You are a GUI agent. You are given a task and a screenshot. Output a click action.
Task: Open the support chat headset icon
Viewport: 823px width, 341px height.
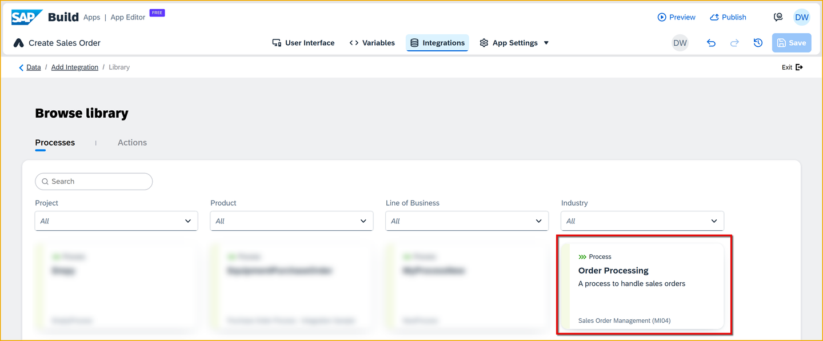pyautogui.click(x=778, y=17)
